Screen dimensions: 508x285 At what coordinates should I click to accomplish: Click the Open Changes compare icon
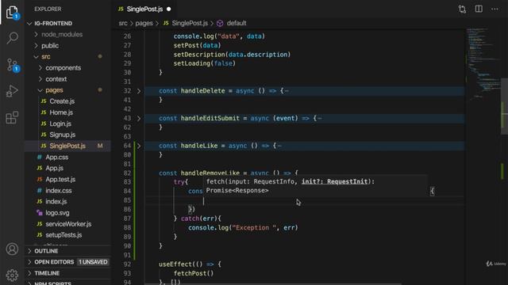click(462, 9)
